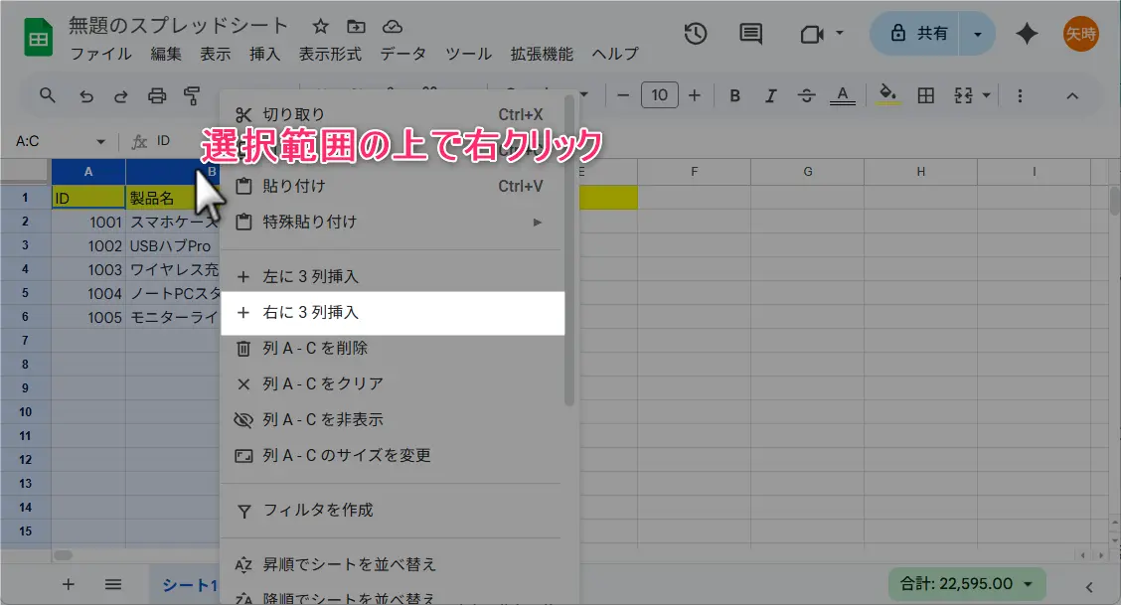
Task: Click the 共有 share button
Action: click(917, 34)
